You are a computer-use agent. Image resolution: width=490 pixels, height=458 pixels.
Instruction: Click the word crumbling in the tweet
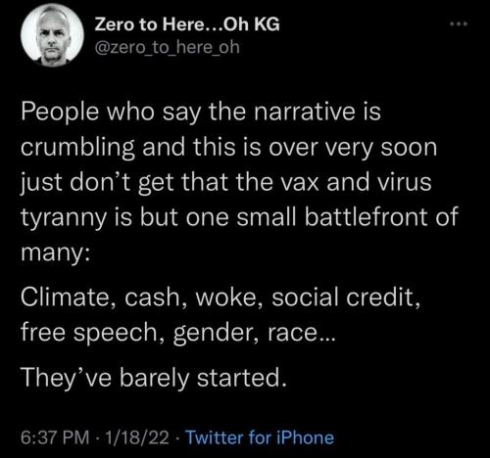pos(77,149)
